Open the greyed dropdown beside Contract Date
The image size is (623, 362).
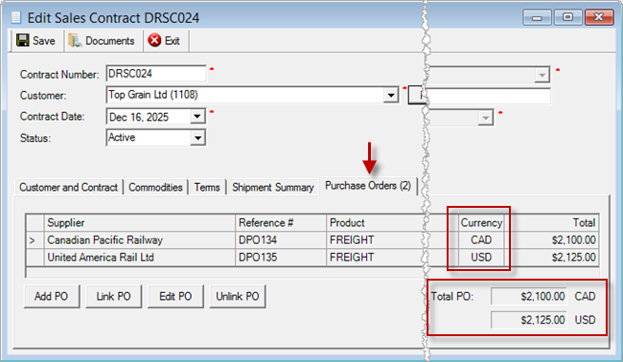click(x=486, y=118)
